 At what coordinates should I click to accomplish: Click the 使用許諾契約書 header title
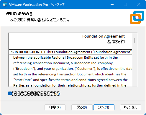(19, 14)
